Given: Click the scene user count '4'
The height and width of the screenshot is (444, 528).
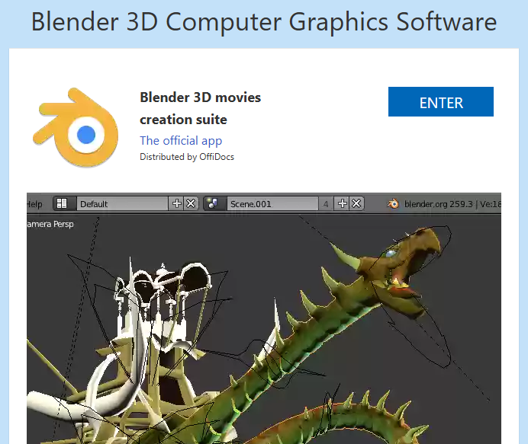Looking at the screenshot, I should click(x=326, y=203).
